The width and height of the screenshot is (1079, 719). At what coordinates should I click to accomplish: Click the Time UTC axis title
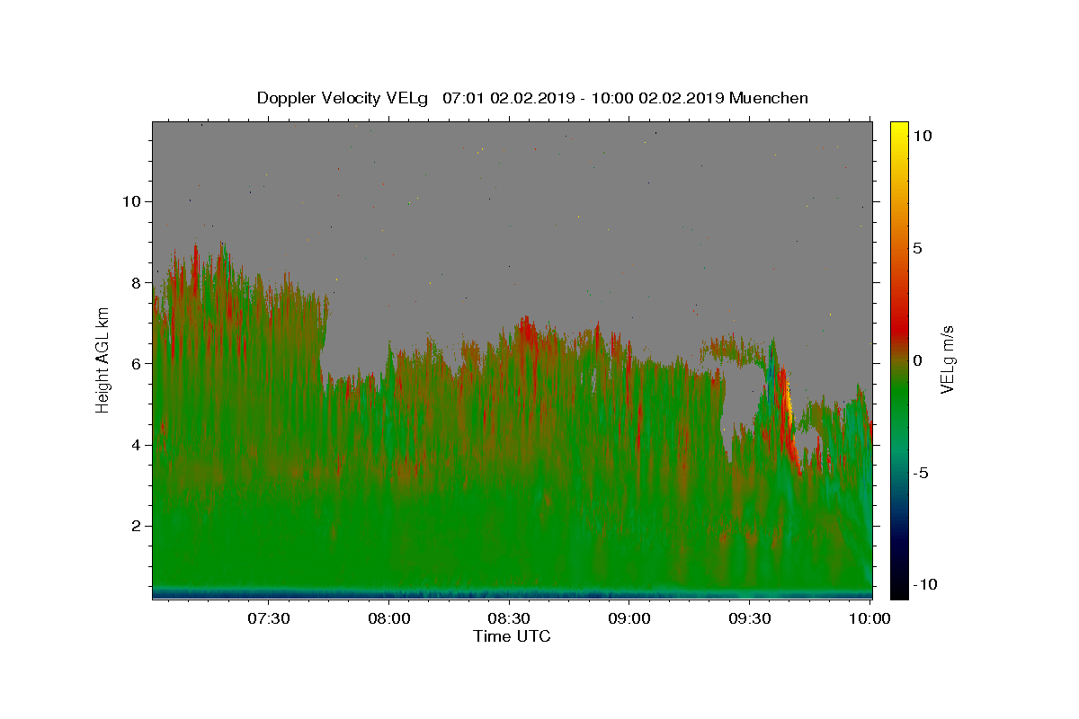(512, 636)
